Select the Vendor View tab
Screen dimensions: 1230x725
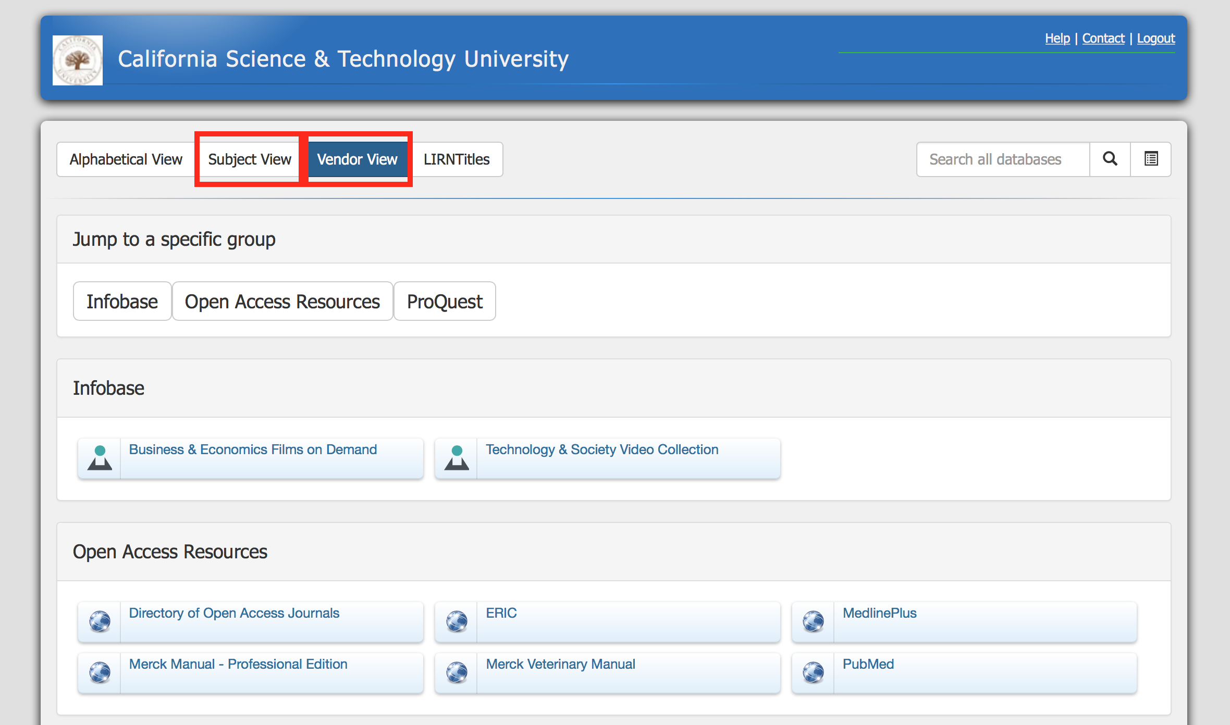[358, 159]
